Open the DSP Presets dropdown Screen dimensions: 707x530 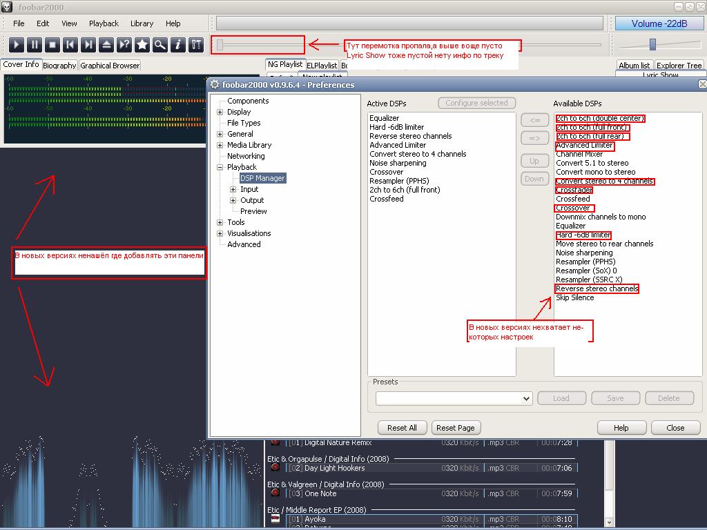click(x=526, y=398)
